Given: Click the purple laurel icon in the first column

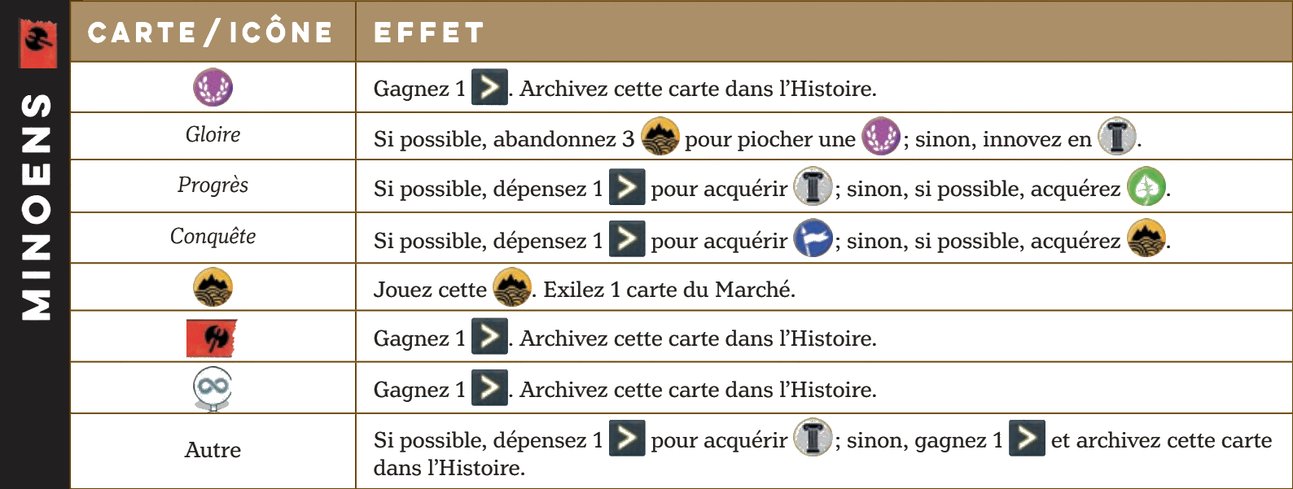Looking at the screenshot, I should (213, 88).
